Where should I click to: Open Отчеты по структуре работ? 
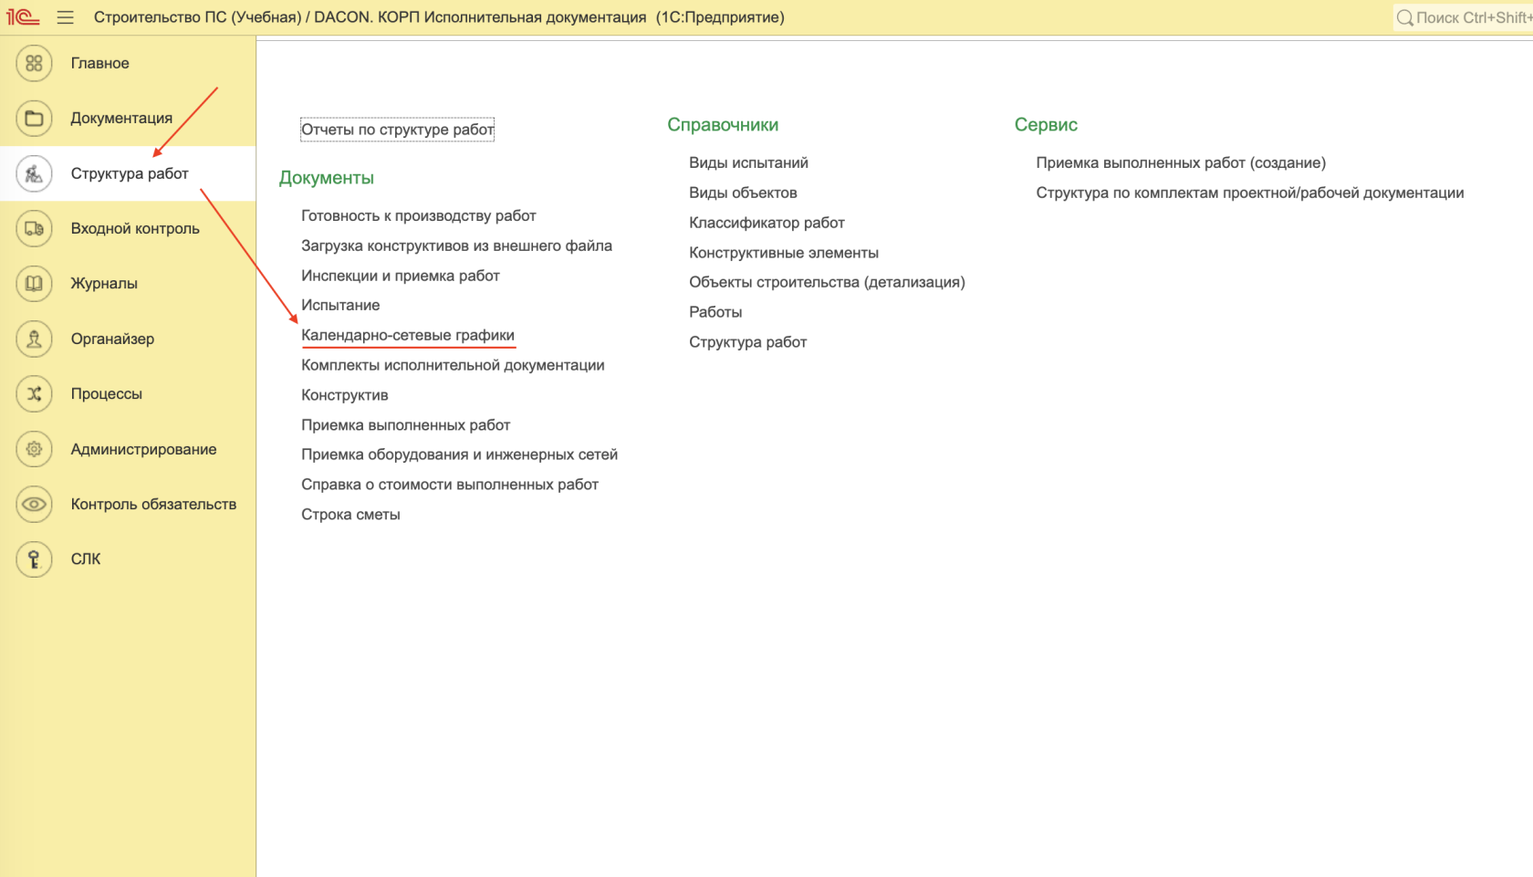click(397, 130)
